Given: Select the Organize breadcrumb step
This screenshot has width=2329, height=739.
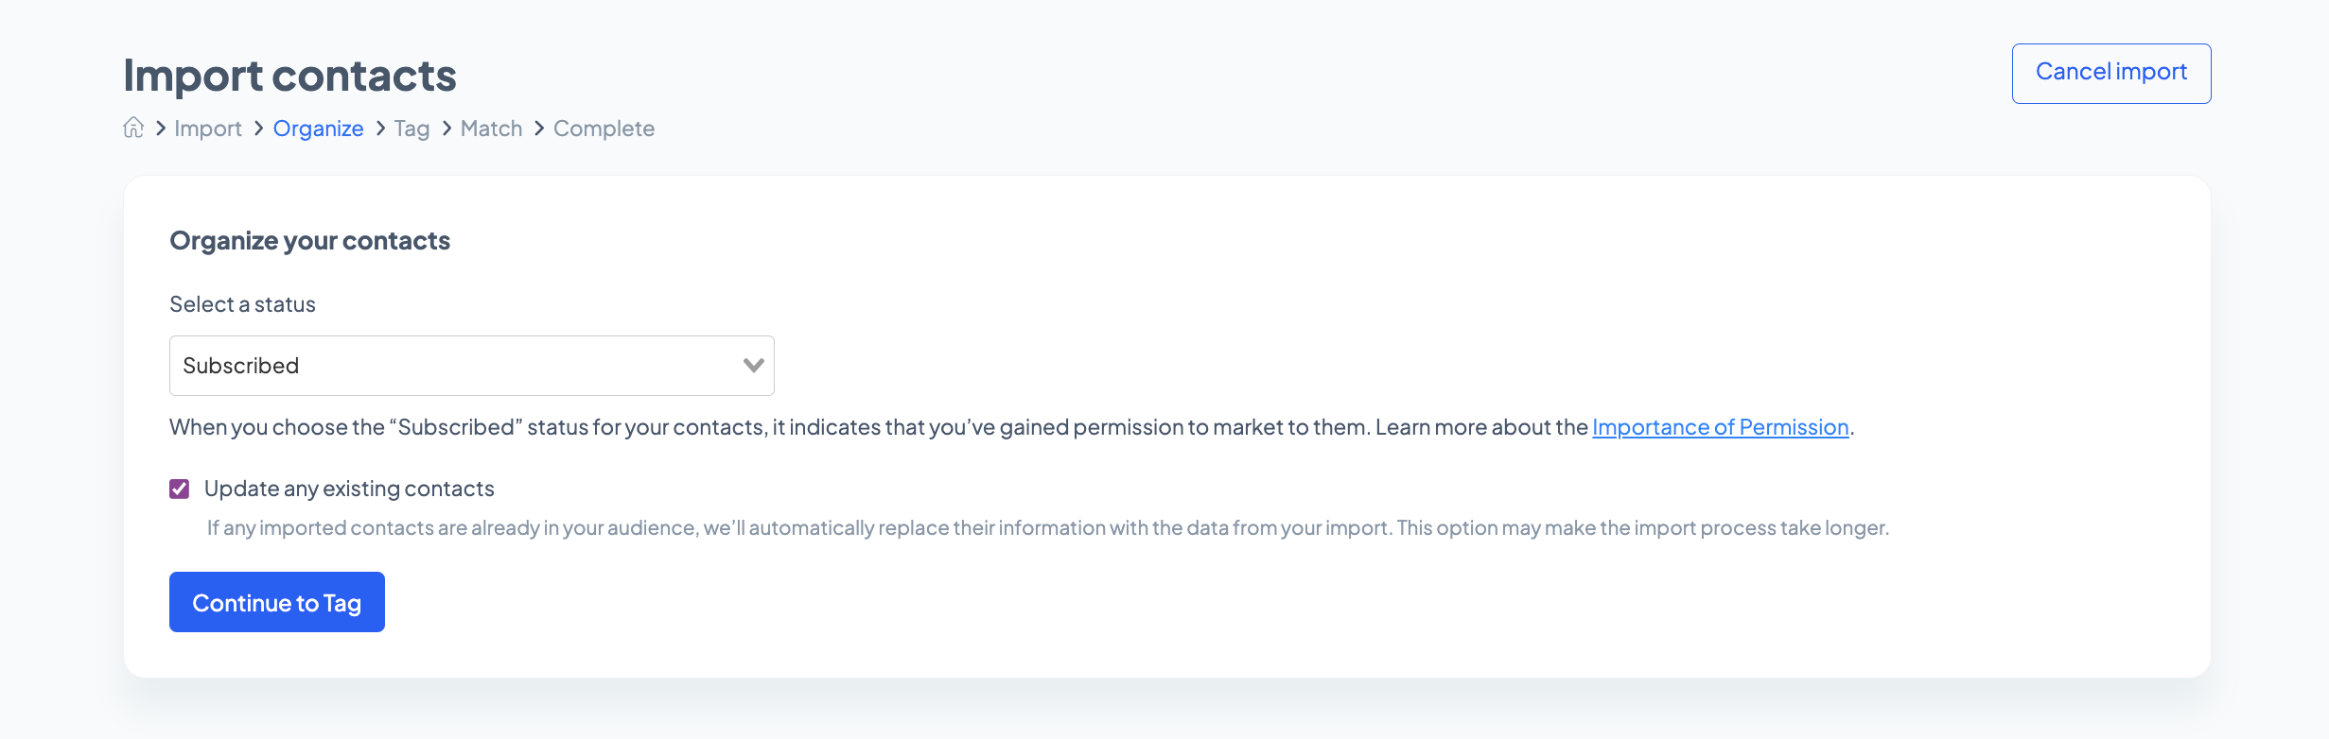Looking at the screenshot, I should click(x=318, y=129).
